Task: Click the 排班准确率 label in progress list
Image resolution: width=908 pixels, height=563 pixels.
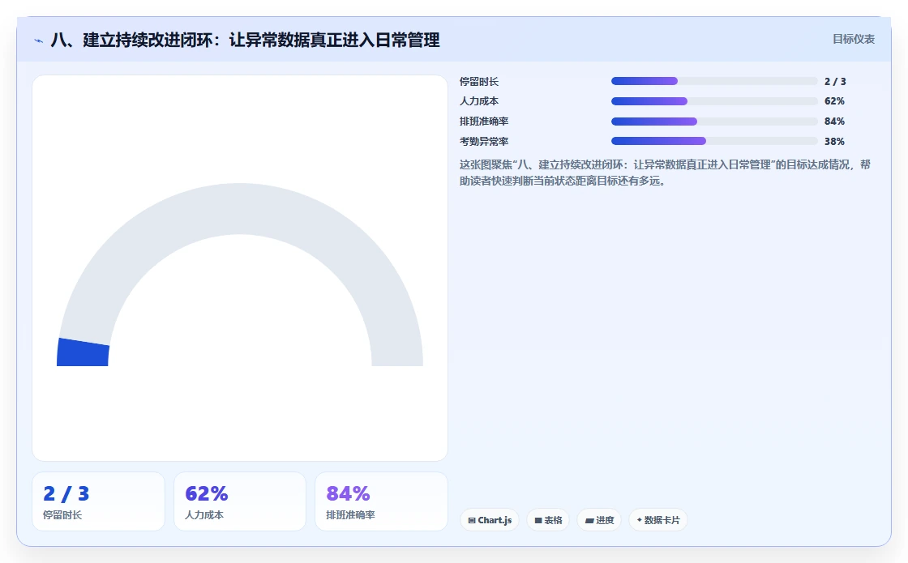Action: click(x=484, y=122)
